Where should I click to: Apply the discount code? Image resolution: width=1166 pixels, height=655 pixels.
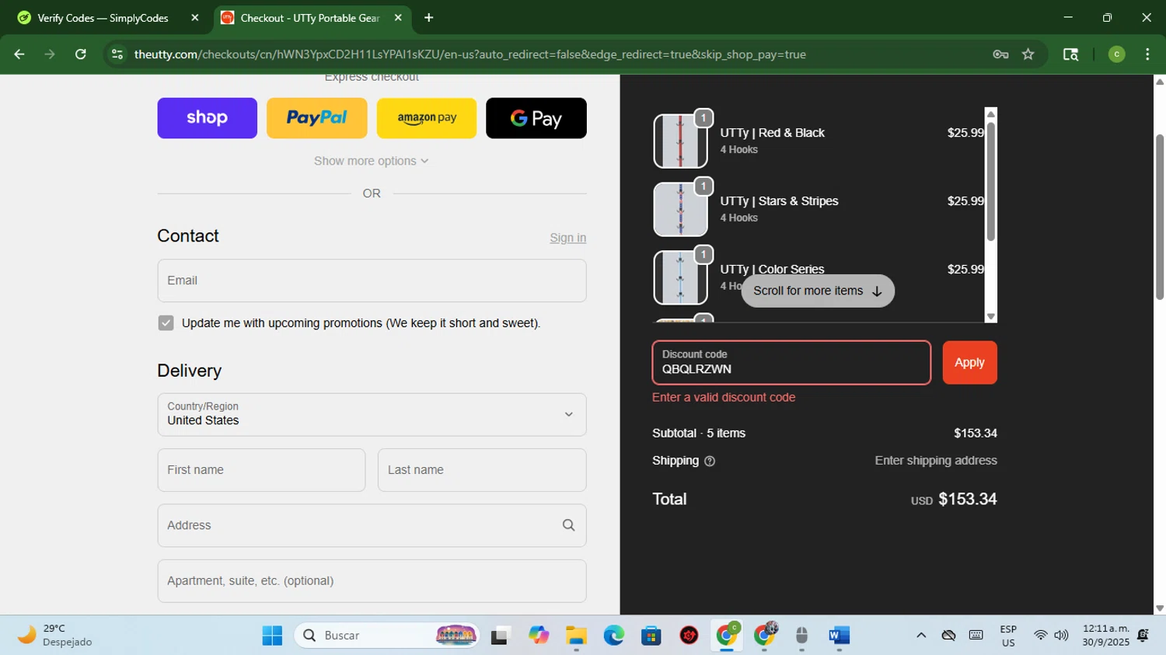click(969, 363)
